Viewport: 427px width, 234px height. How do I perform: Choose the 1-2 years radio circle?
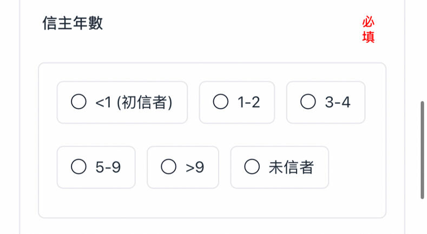click(220, 102)
